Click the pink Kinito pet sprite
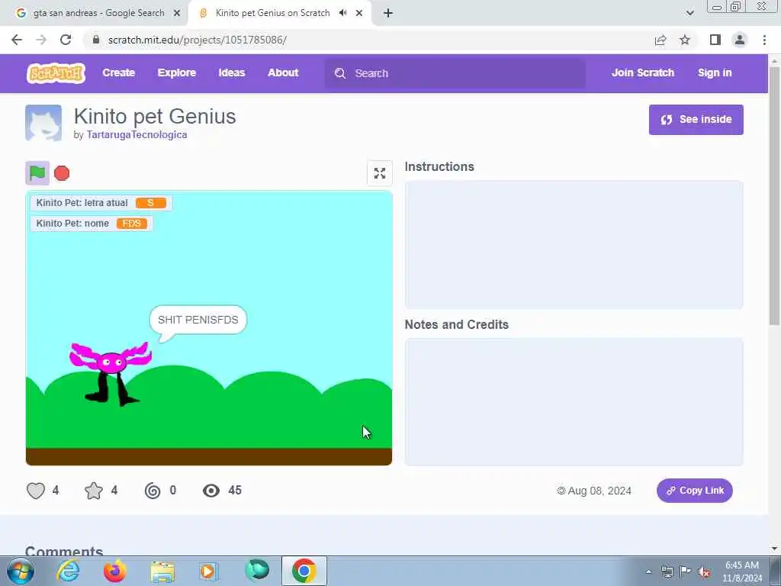Image resolution: width=781 pixels, height=586 pixels. tap(111, 372)
